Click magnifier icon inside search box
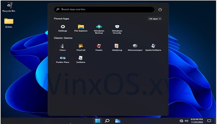 tap(58, 9)
